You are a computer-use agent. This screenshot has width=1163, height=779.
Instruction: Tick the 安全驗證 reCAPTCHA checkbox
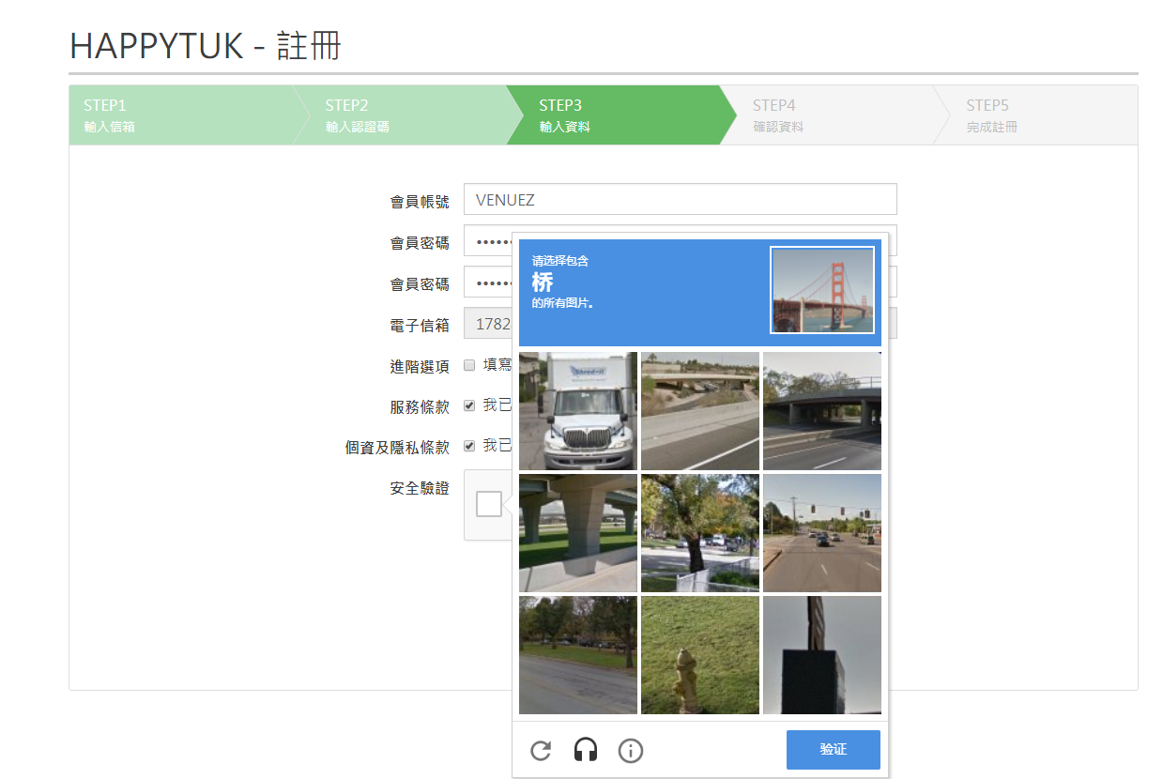coord(489,504)
